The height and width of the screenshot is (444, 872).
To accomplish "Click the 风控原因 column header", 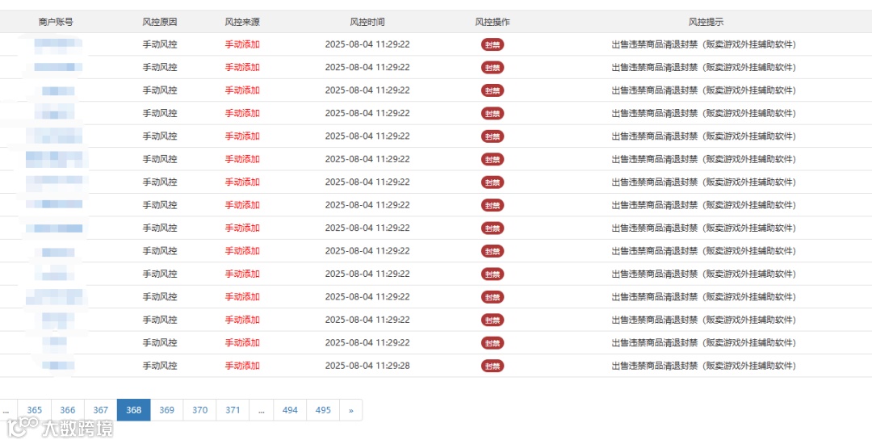I will coord(160,23).
